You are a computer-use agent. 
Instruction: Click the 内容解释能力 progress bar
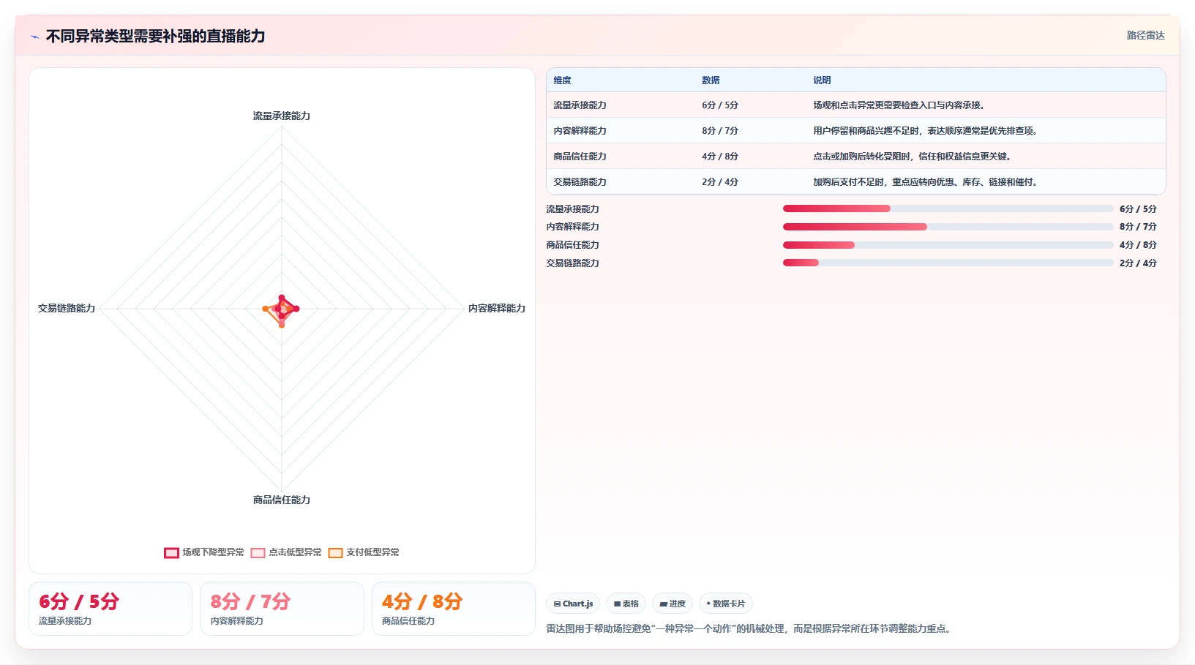(x=948, y=227)
